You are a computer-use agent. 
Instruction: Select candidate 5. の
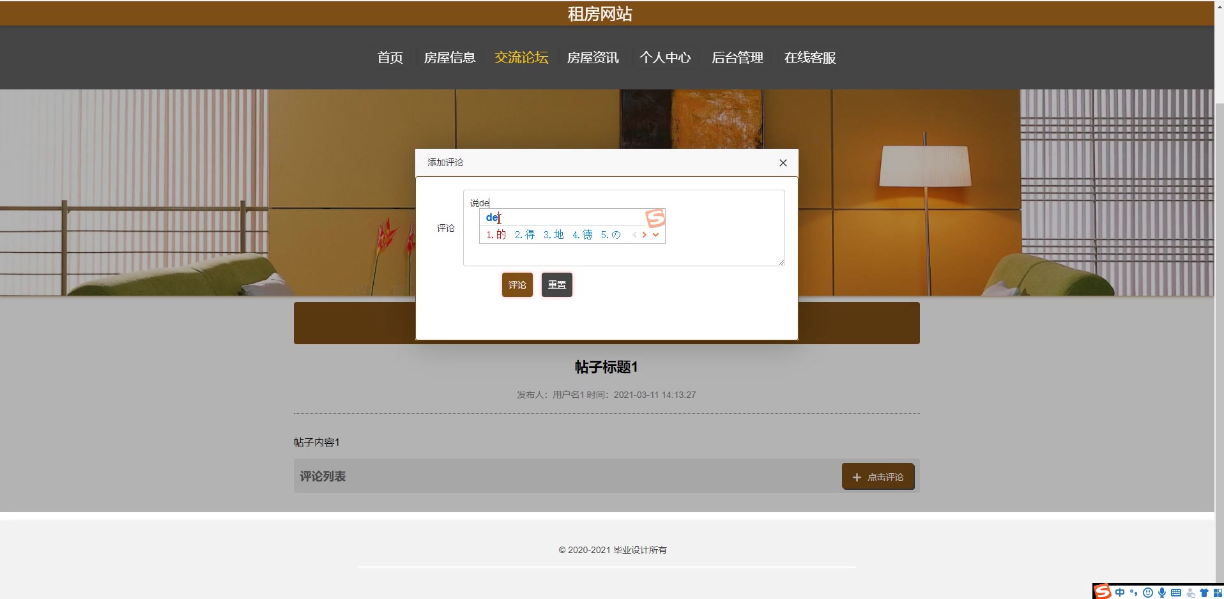click(x=611, y=234)
